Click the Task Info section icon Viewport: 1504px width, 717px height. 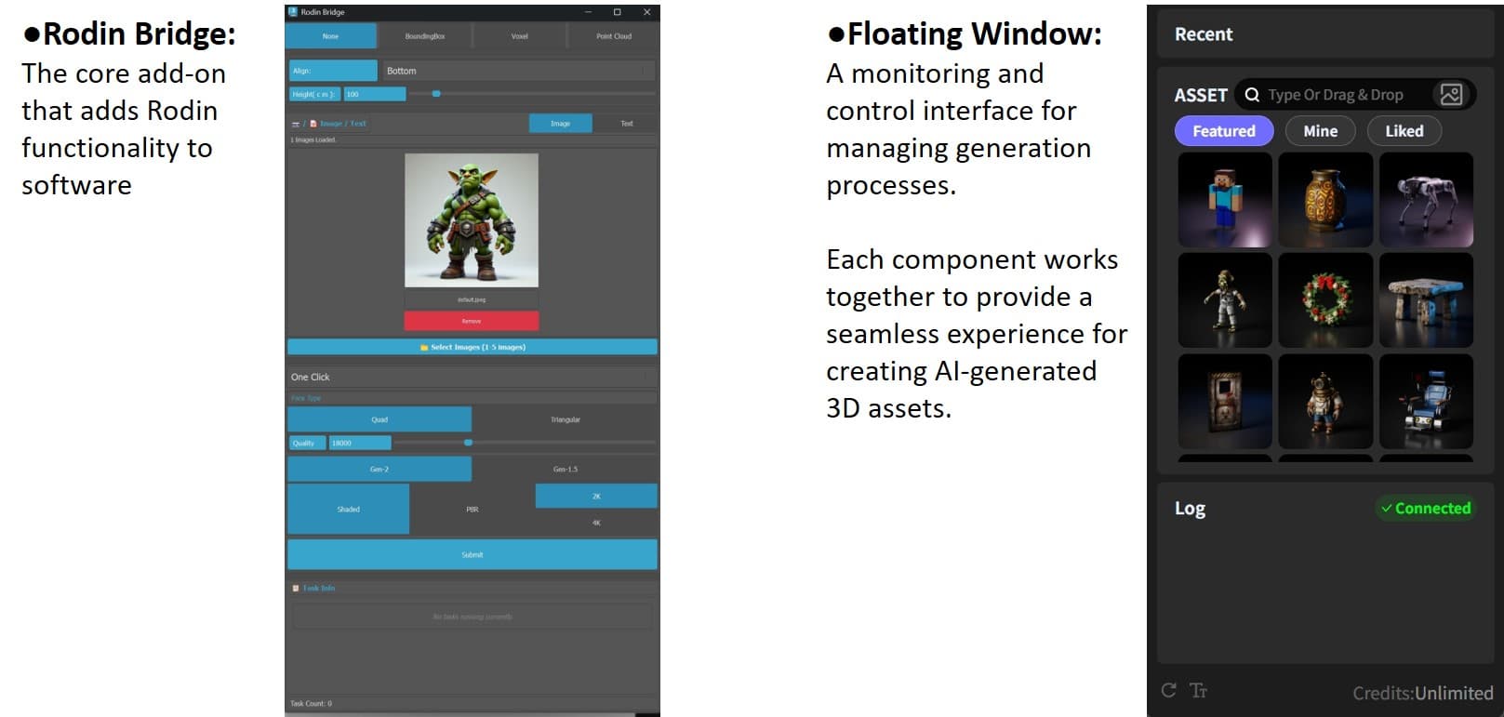pyautogui.click(x=296, y=589)
